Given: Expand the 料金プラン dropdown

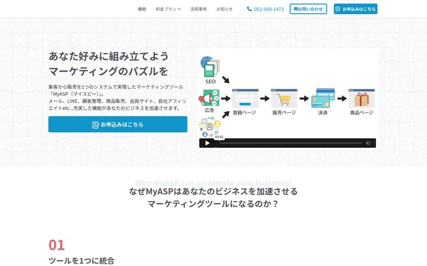Looking at the screenshot, I should (x=168, y=9).
